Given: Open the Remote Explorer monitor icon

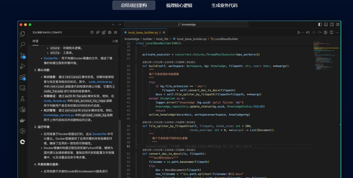Looking at the screenshot, I should (23, 88).
